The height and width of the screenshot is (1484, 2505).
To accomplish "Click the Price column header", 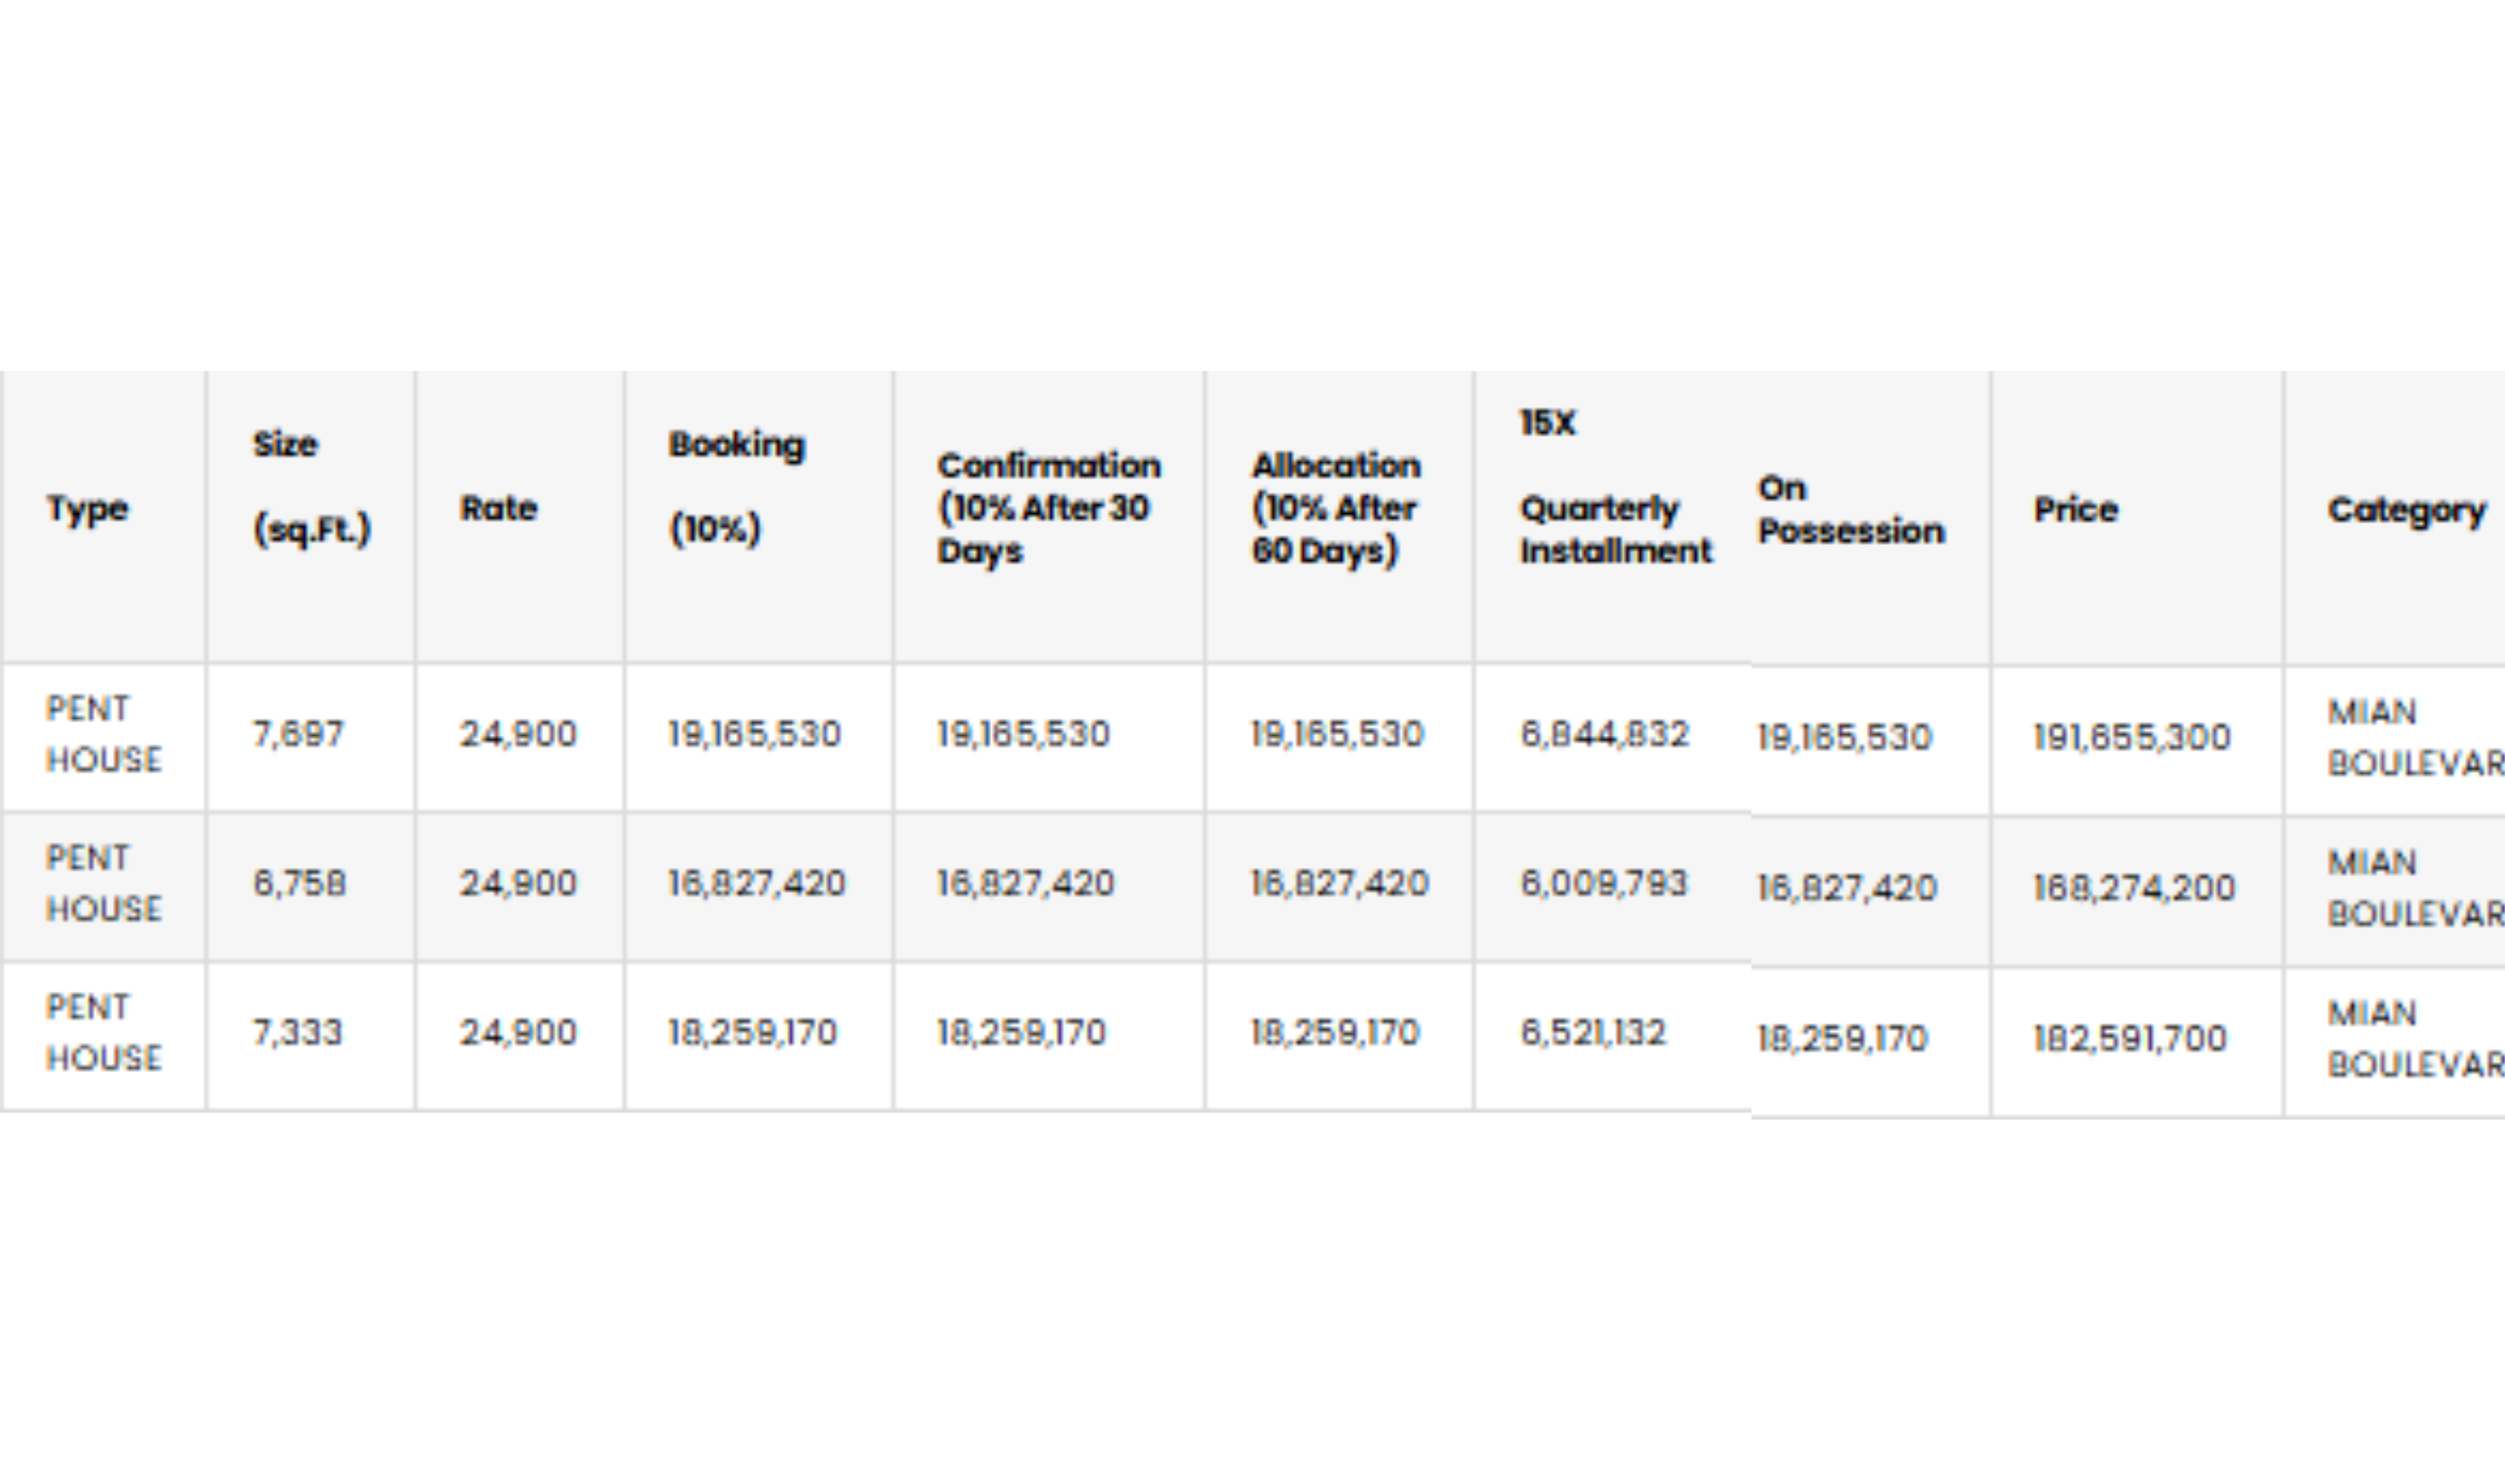I will click(2076, 510).
